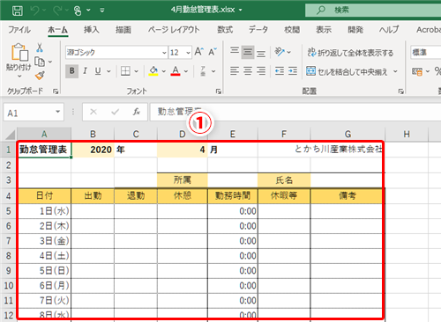441x322 pixels.
Task: Click the Select All corner triangle
Action: [x=11, y=135]
